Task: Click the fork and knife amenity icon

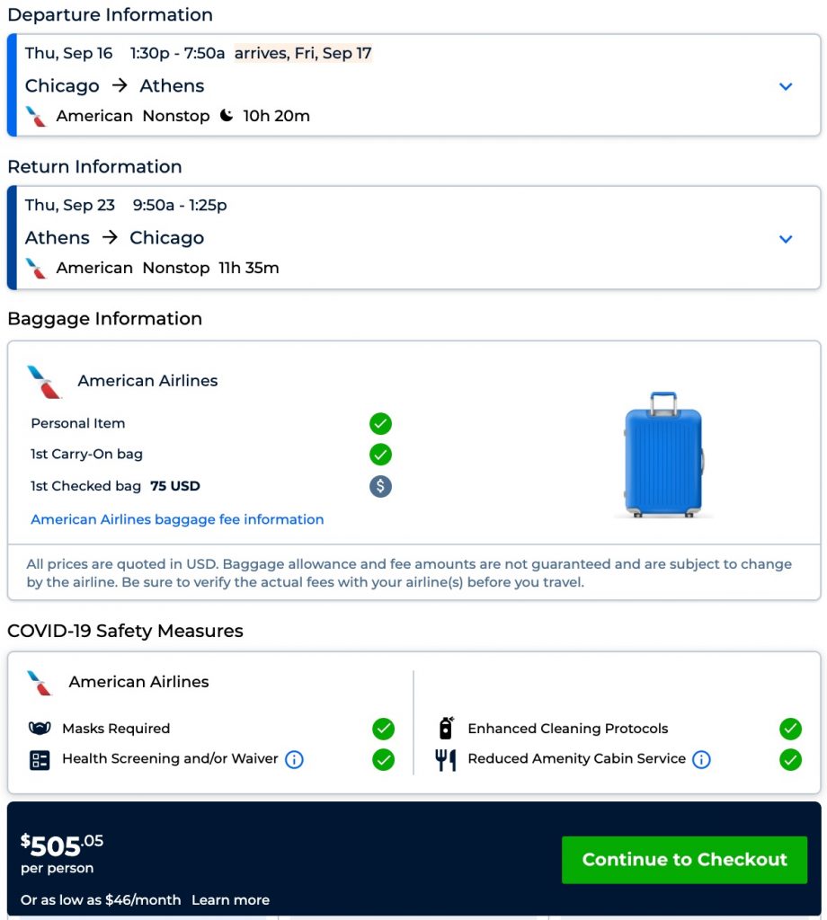Action: (446, 760)
